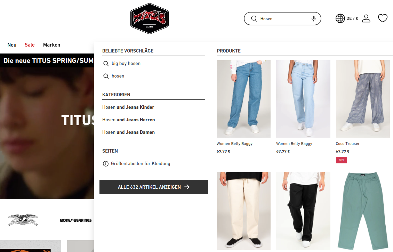The height and width of the screenshot is (252, 393).
Task: Select the 'hosen' search suggestion
Action: click(118, 76)
